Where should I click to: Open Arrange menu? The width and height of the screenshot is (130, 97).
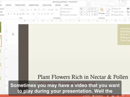(102, 12)
